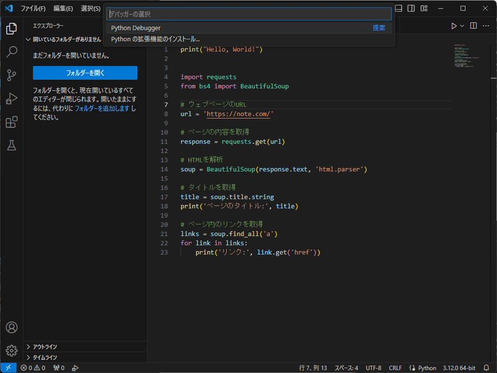Click the links = soup.find_all('a') line
Viewport: 497px width, 373px height.
(229, 234)
